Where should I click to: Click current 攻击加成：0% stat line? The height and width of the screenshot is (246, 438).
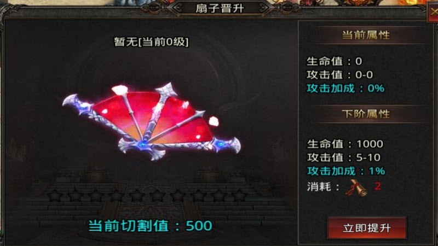(345, 88)
